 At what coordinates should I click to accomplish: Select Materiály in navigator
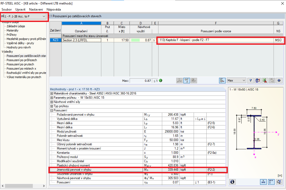pyautogui.click(x=13, y=30)
